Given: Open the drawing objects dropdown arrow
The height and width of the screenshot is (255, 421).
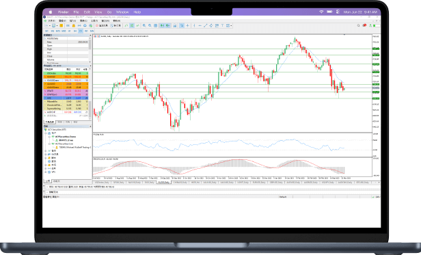Looking at the screenshot, I should pos(231,25).
